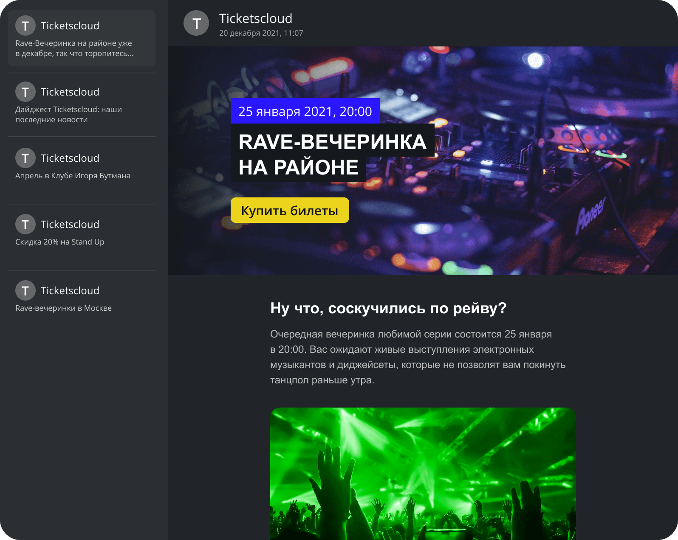Click the avatar of the Скидка 20% email

(25, 224)
